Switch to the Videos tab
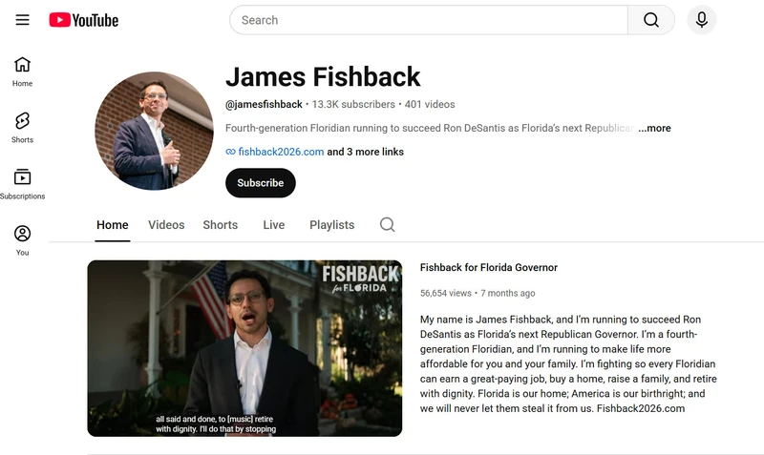This screenshot has width=764, height=455. pos(166,225)
